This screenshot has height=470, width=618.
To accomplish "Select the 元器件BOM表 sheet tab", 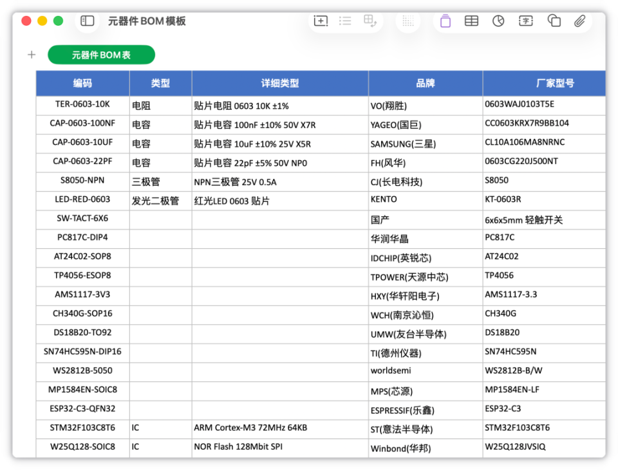I will click(101, 55).
